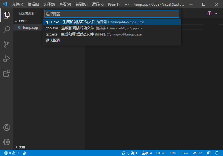Screen dimensions: 223x156
Task: Expand the 大纲 outline panel
Action: pos(22,147)
